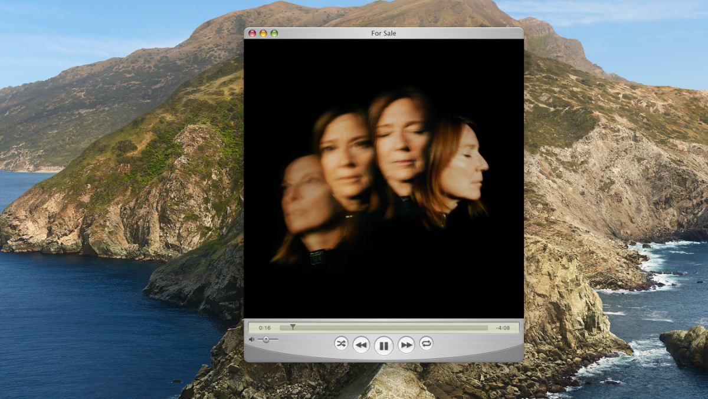This screenshot has height=399, width=708.
Task: Mute audio using the speaker icon
Action: [251, 339]
